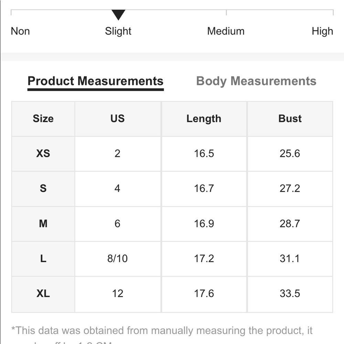Switch to Body Measurements tab
Screen dimensions: 344x344
coord(256,81)
